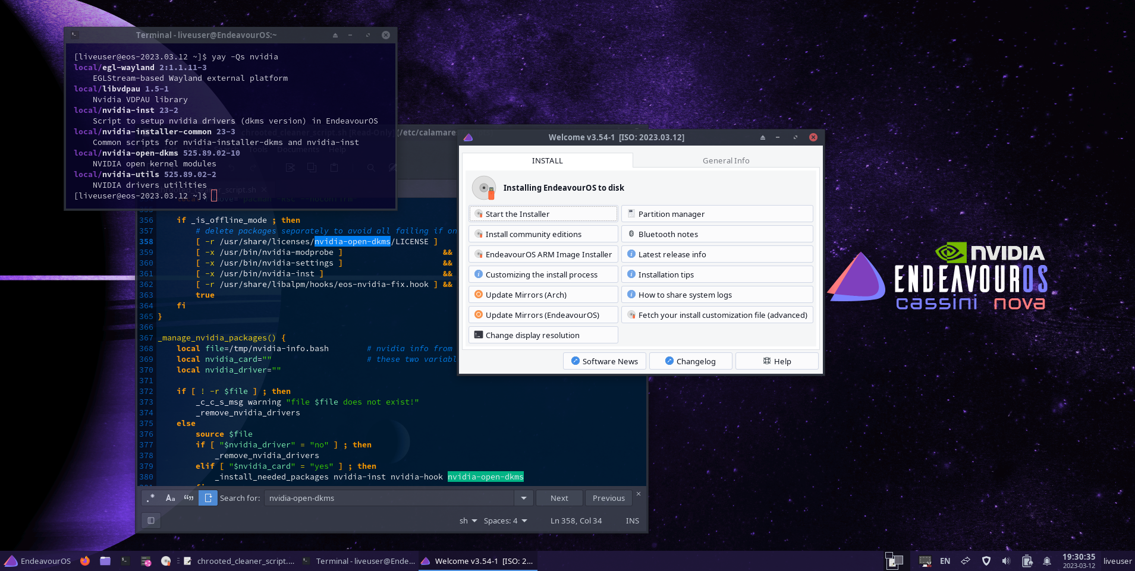Click the installer disk icon beside Installing EndeavourOS
The width and height of the screenshot is (1135, 571).
click(x=484, y=188)
